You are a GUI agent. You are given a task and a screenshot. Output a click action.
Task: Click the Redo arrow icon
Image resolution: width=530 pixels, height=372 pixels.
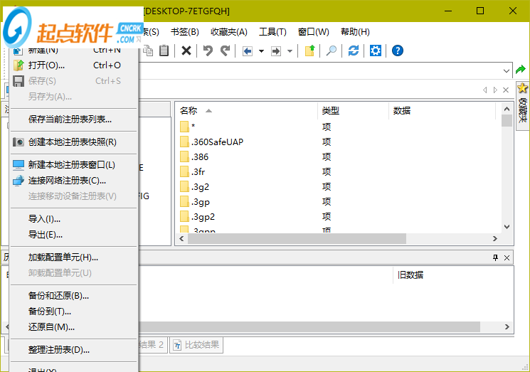(x=226, y=51)
